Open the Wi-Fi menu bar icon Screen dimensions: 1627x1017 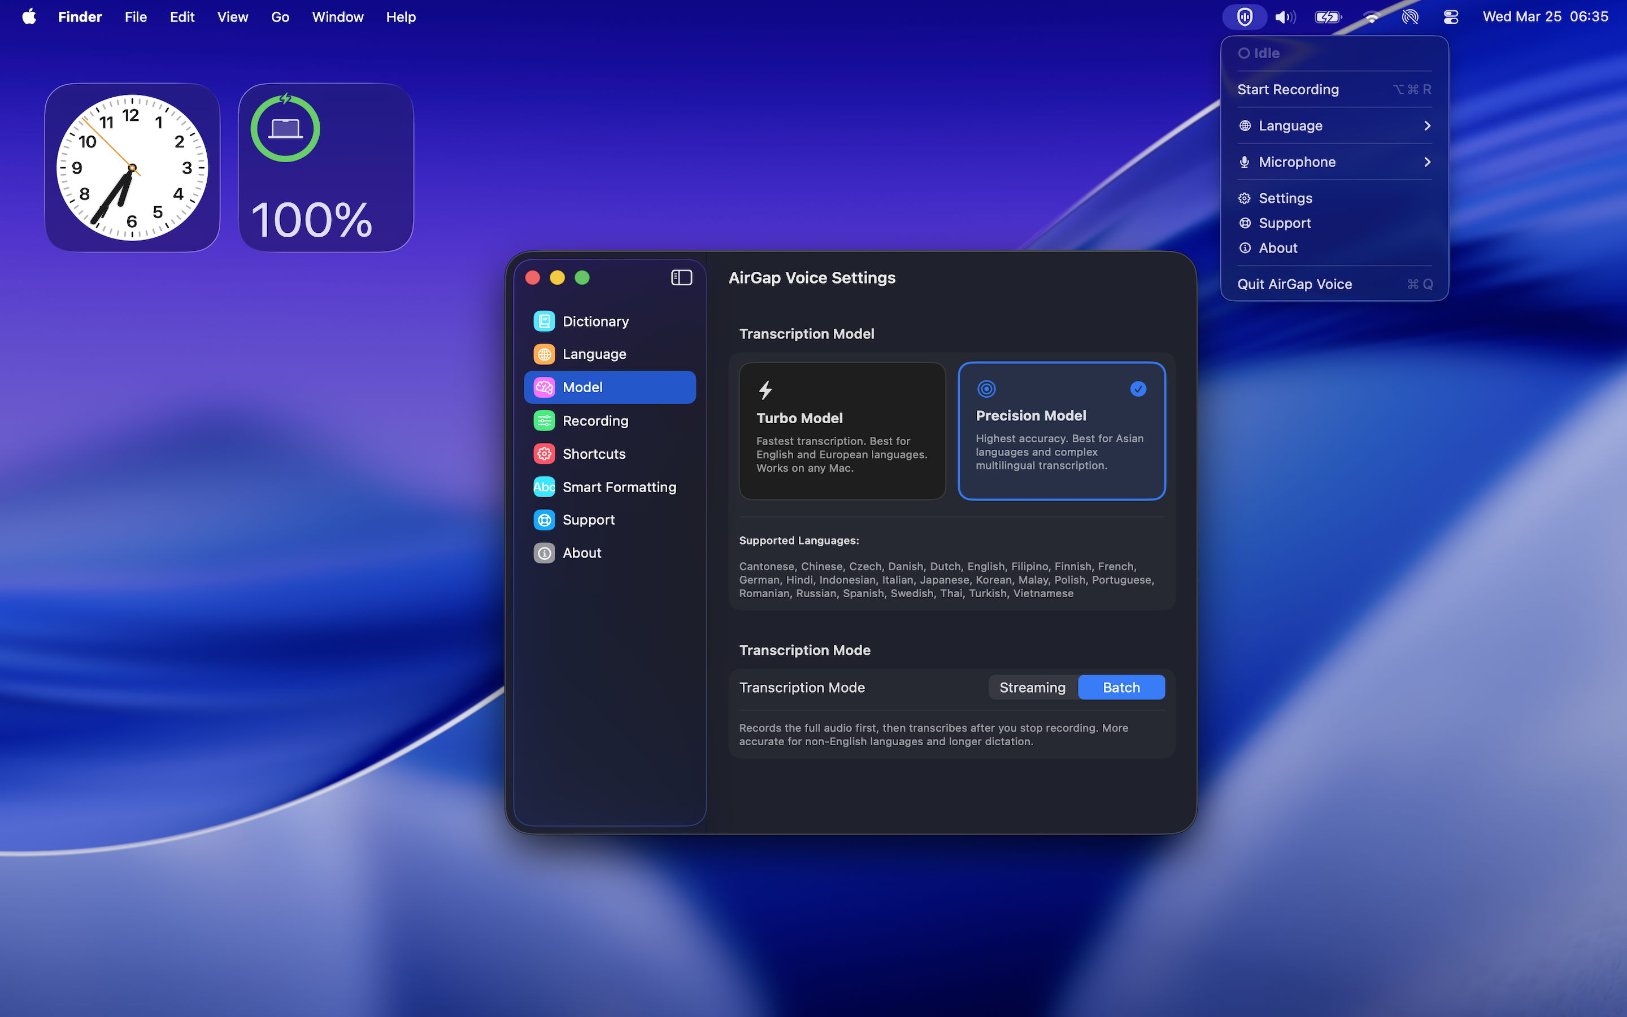click(1372, 17)
